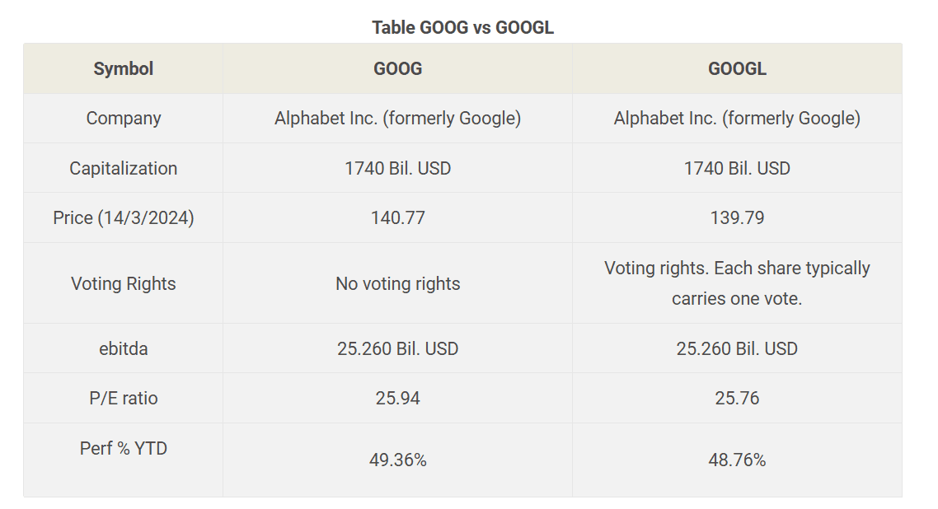This screenshot has width=938, height=509.
Task: Select the P/E ratio row label
Action: (x=124, y=398)
